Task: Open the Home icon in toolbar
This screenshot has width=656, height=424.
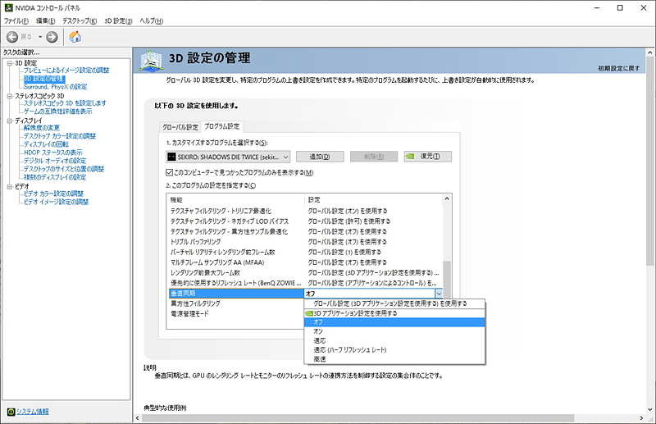Action: 75,37
